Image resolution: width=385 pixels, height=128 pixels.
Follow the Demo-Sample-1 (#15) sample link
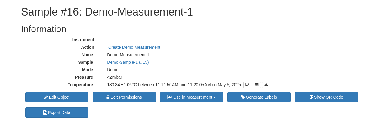[x=128, y=62]
